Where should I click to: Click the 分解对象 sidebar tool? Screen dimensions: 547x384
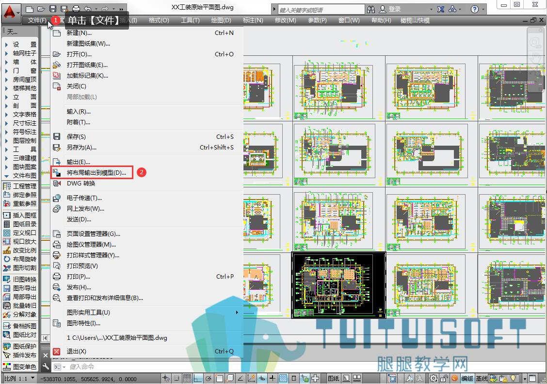point(20,314)
